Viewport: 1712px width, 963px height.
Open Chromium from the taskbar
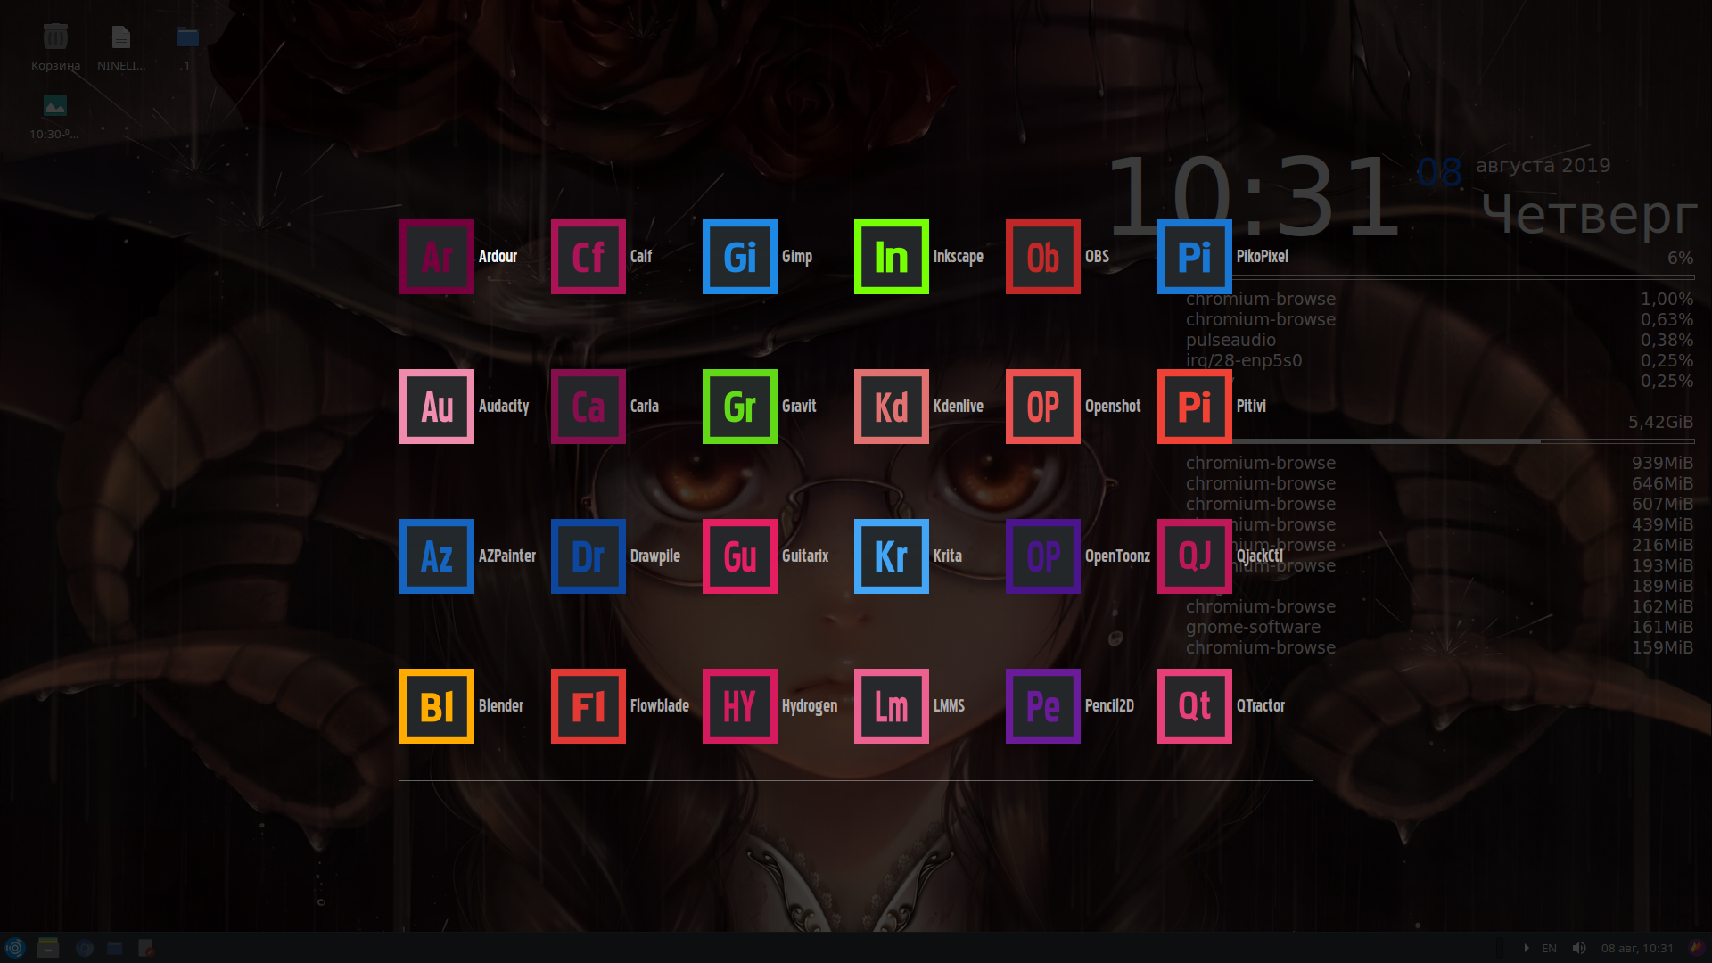pyautogui.click(x=85, y=948)
